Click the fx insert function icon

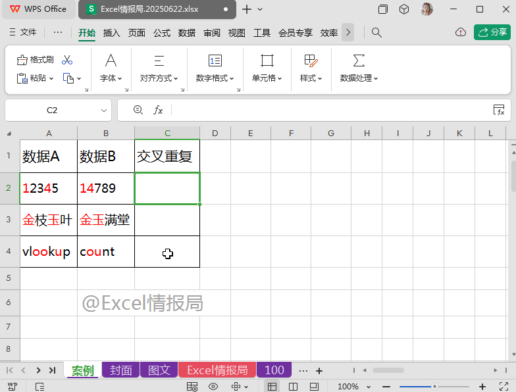(158, 110)
